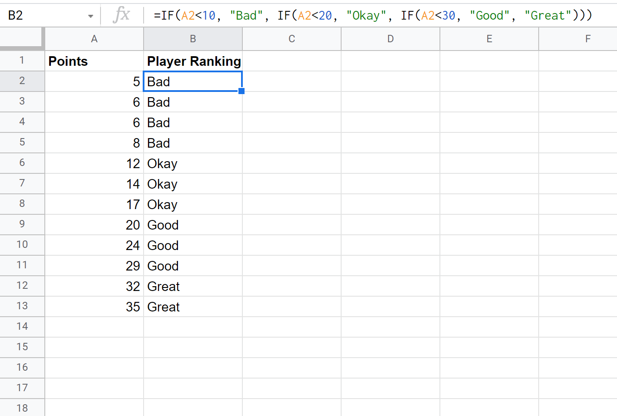Select the Great cell in row 12
The height and width of the screenshot is (416, 617).
click(193, 286)
